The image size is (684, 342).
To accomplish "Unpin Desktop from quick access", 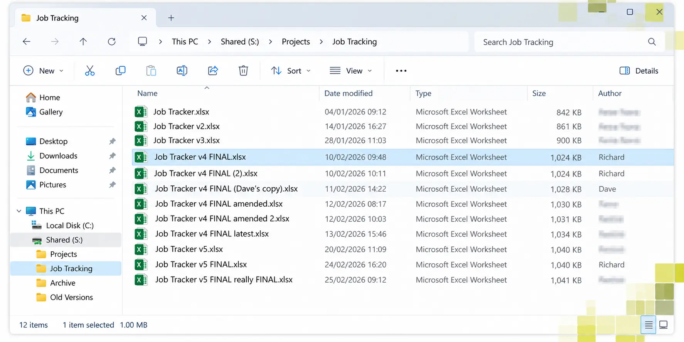I will 112,142.
